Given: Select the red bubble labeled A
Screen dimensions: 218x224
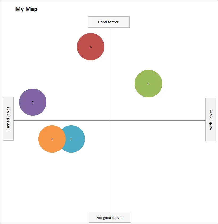Looking at the screenshot, I should click(91, 47).
